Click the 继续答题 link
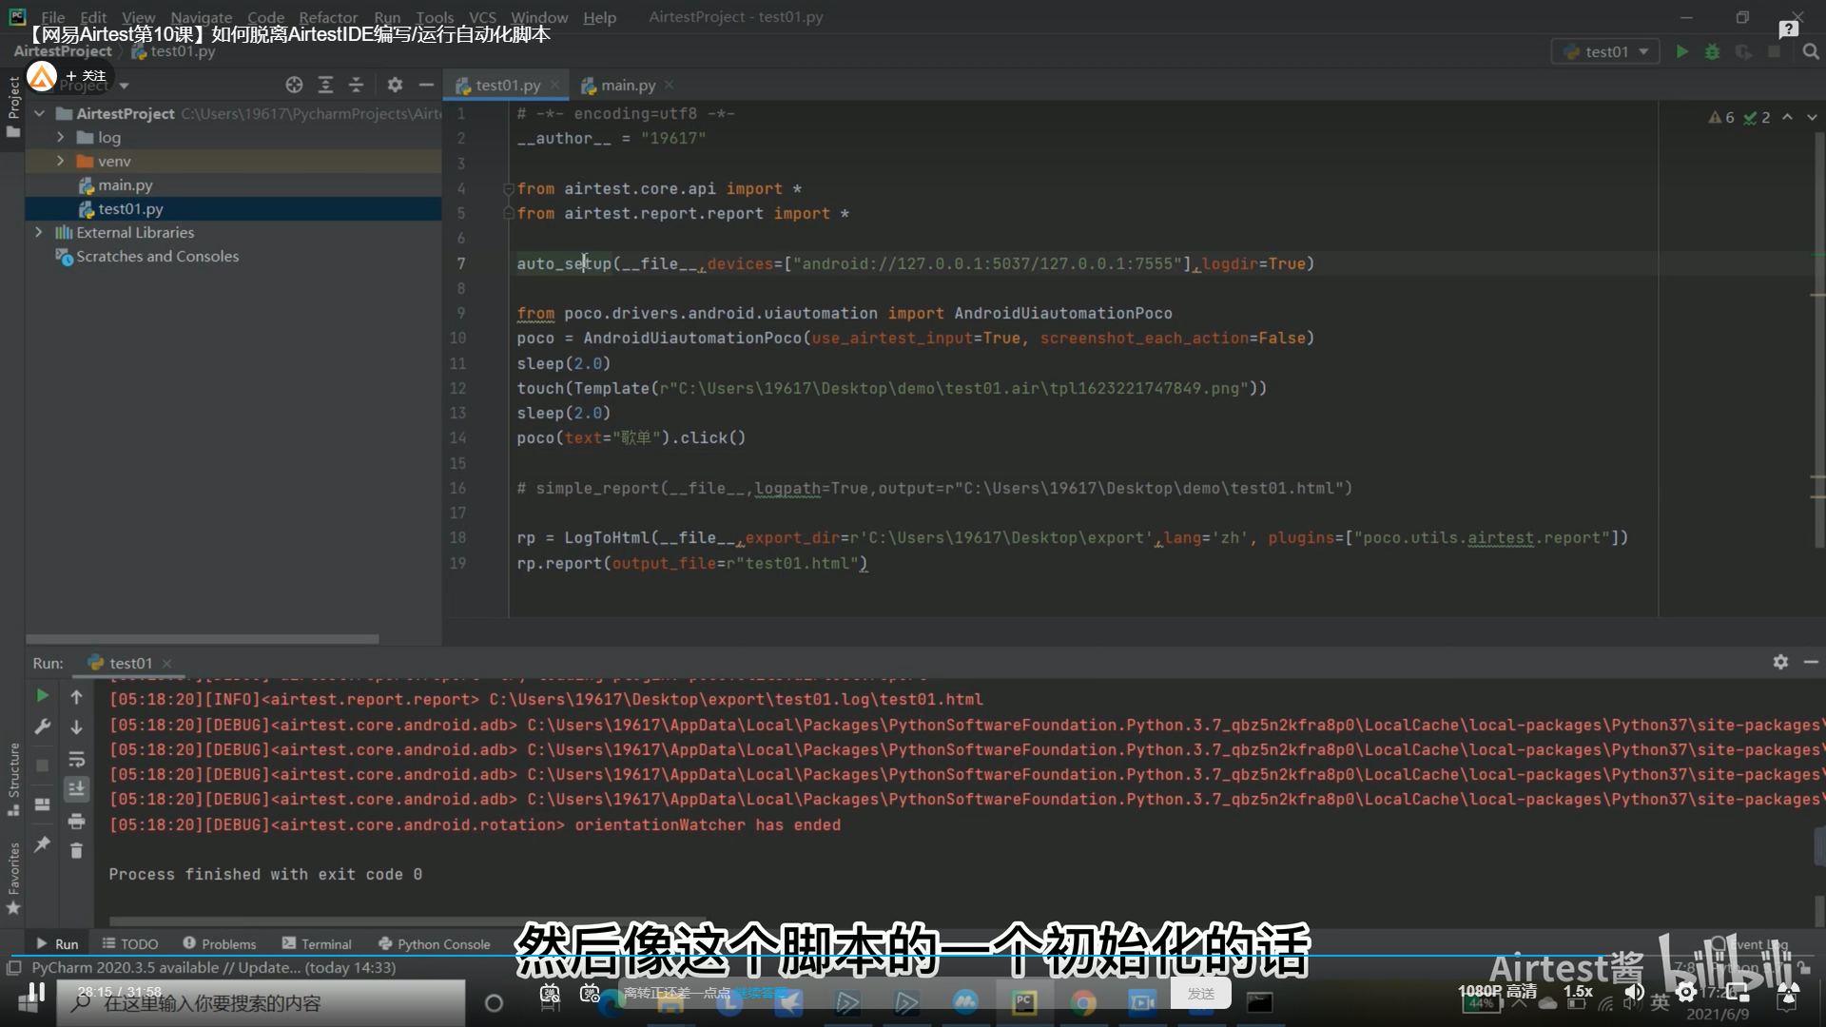Viewport: 1826px width, 1027px height. pos(759,994)
